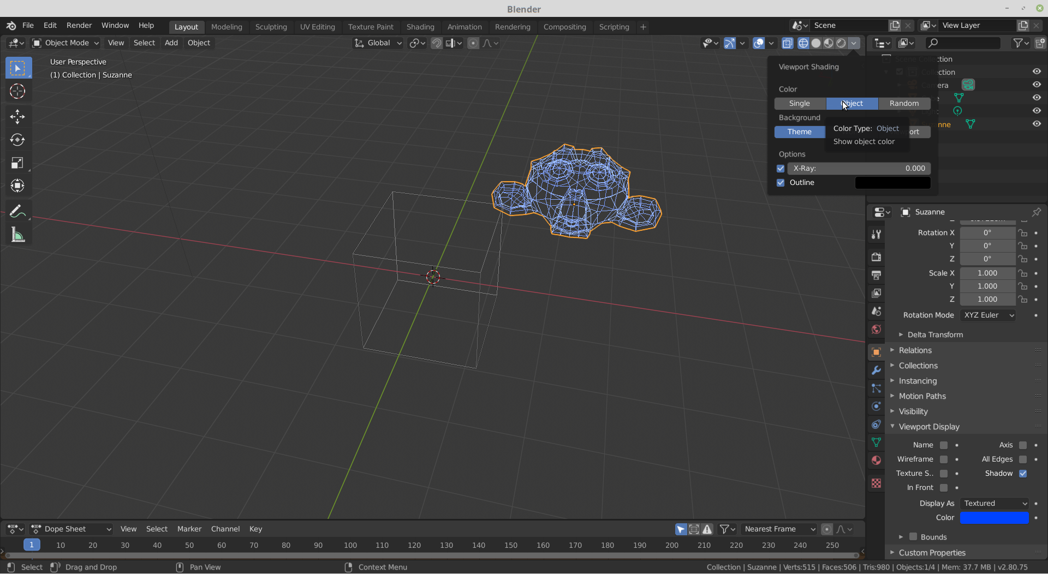Open the Nearest Frame snapping dropdown
Image resolution: width=1048 pixels, height=574 pixels.
(x=779, y=529)
